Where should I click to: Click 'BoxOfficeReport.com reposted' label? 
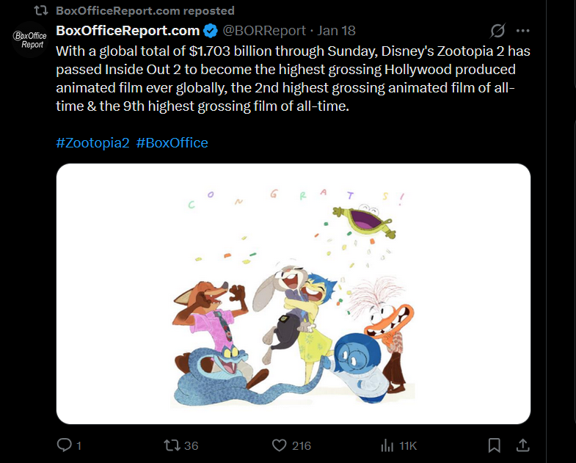(145, 11)
